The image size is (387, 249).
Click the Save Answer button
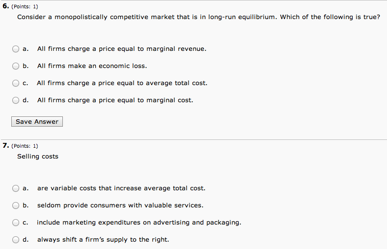[37, 122]
